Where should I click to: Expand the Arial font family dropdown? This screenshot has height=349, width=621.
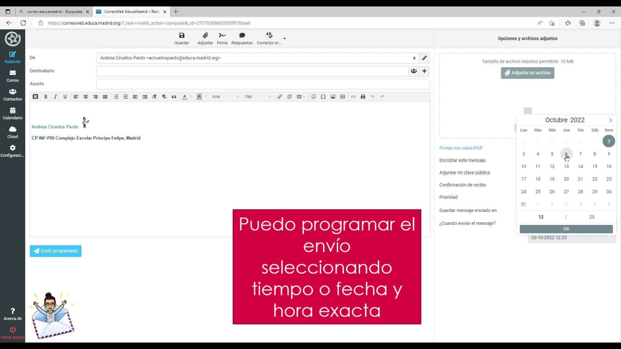(x=225, y=97)
